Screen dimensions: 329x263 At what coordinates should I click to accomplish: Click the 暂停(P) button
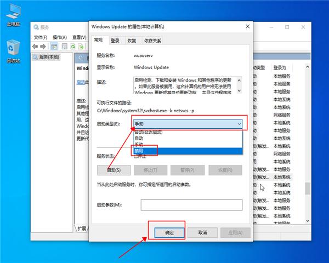pyautogui.click(x=188, y=170)
